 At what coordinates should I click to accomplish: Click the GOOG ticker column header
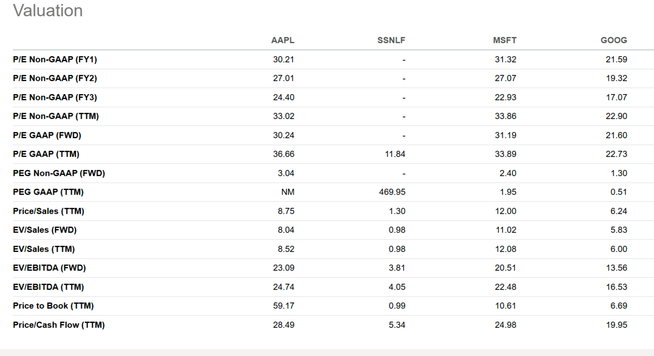point(614,40)
